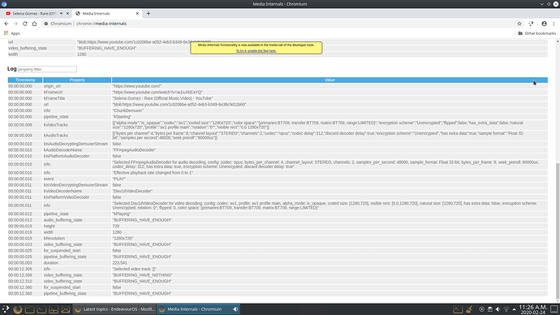Image resolution: width=560 pixels, height=315 pixels.
Task: Switch to the Selena Gomez - Rare tab
Action: [34, 14]
